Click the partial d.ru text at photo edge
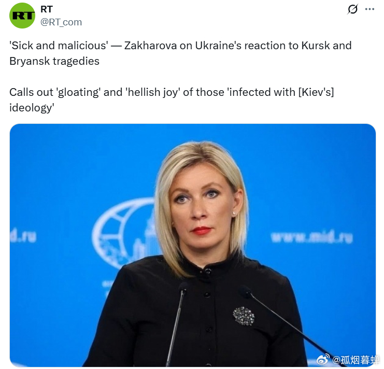Viewport: 384px width, 369px height. [23, 236]
